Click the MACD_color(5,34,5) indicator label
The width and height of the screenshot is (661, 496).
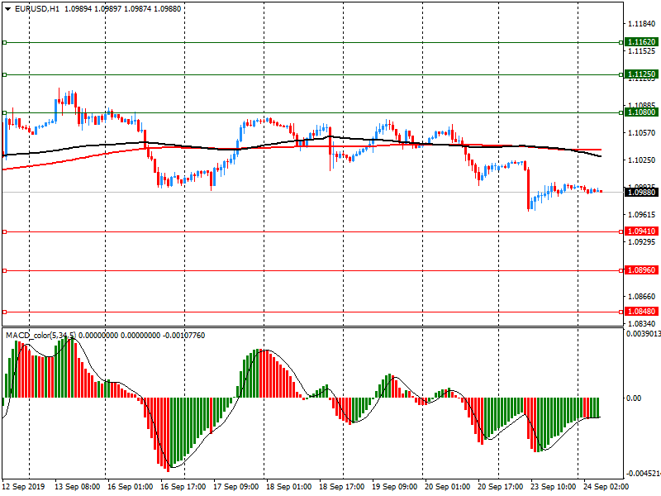pos(40,336)
